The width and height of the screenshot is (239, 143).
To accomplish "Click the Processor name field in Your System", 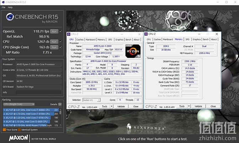I will point(38,64).
